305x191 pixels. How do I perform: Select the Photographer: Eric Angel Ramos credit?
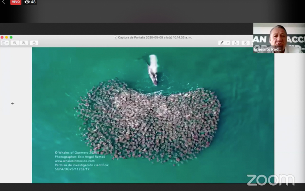80,157
